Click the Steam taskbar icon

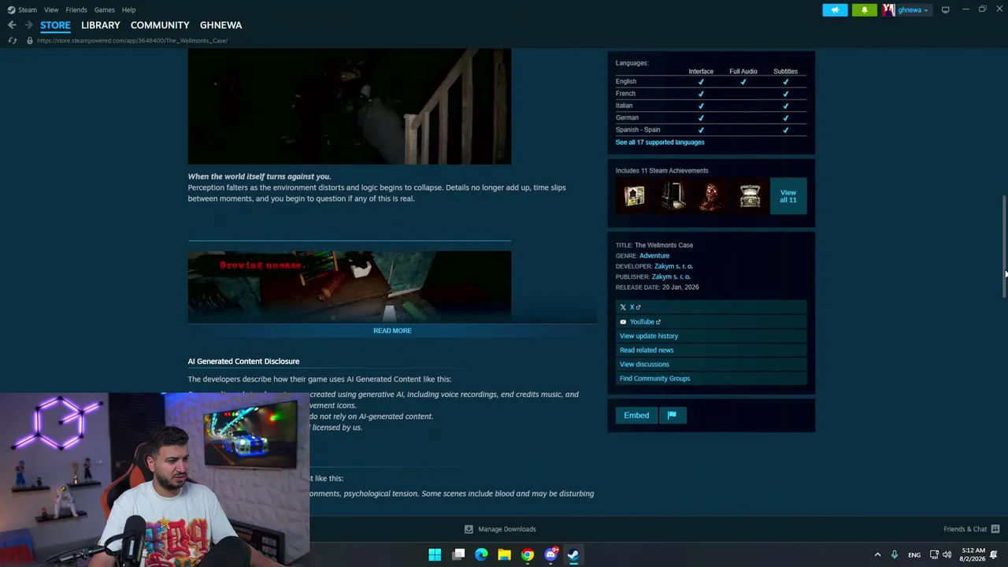[x=573, y=554]
